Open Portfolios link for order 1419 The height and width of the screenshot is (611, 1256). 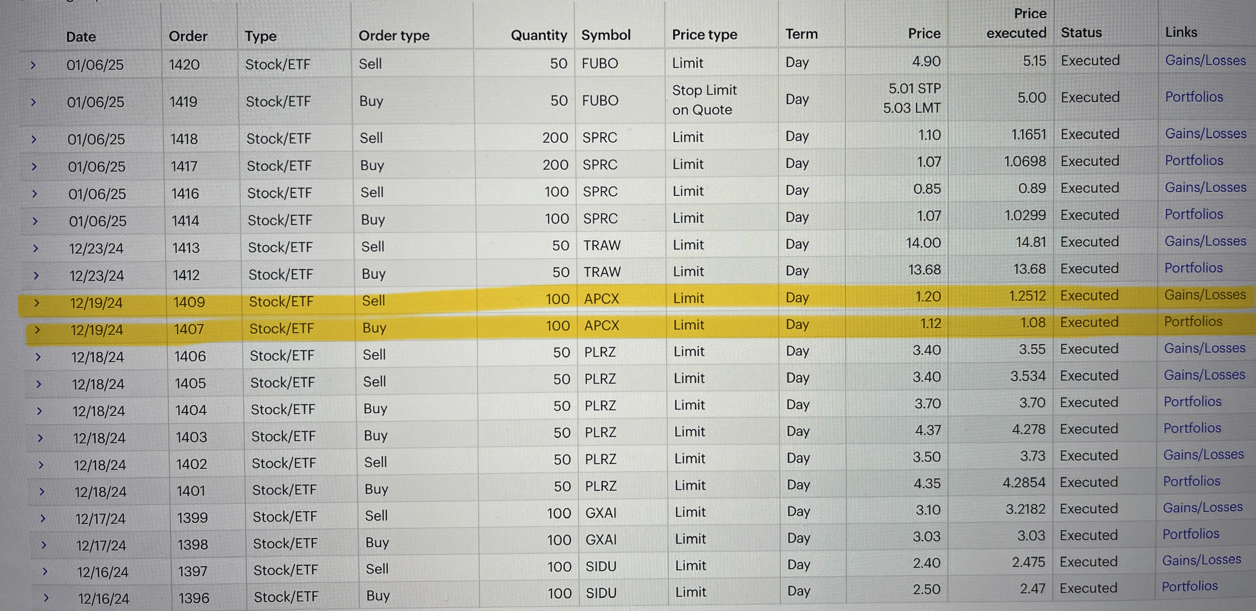click(1194, 97)
